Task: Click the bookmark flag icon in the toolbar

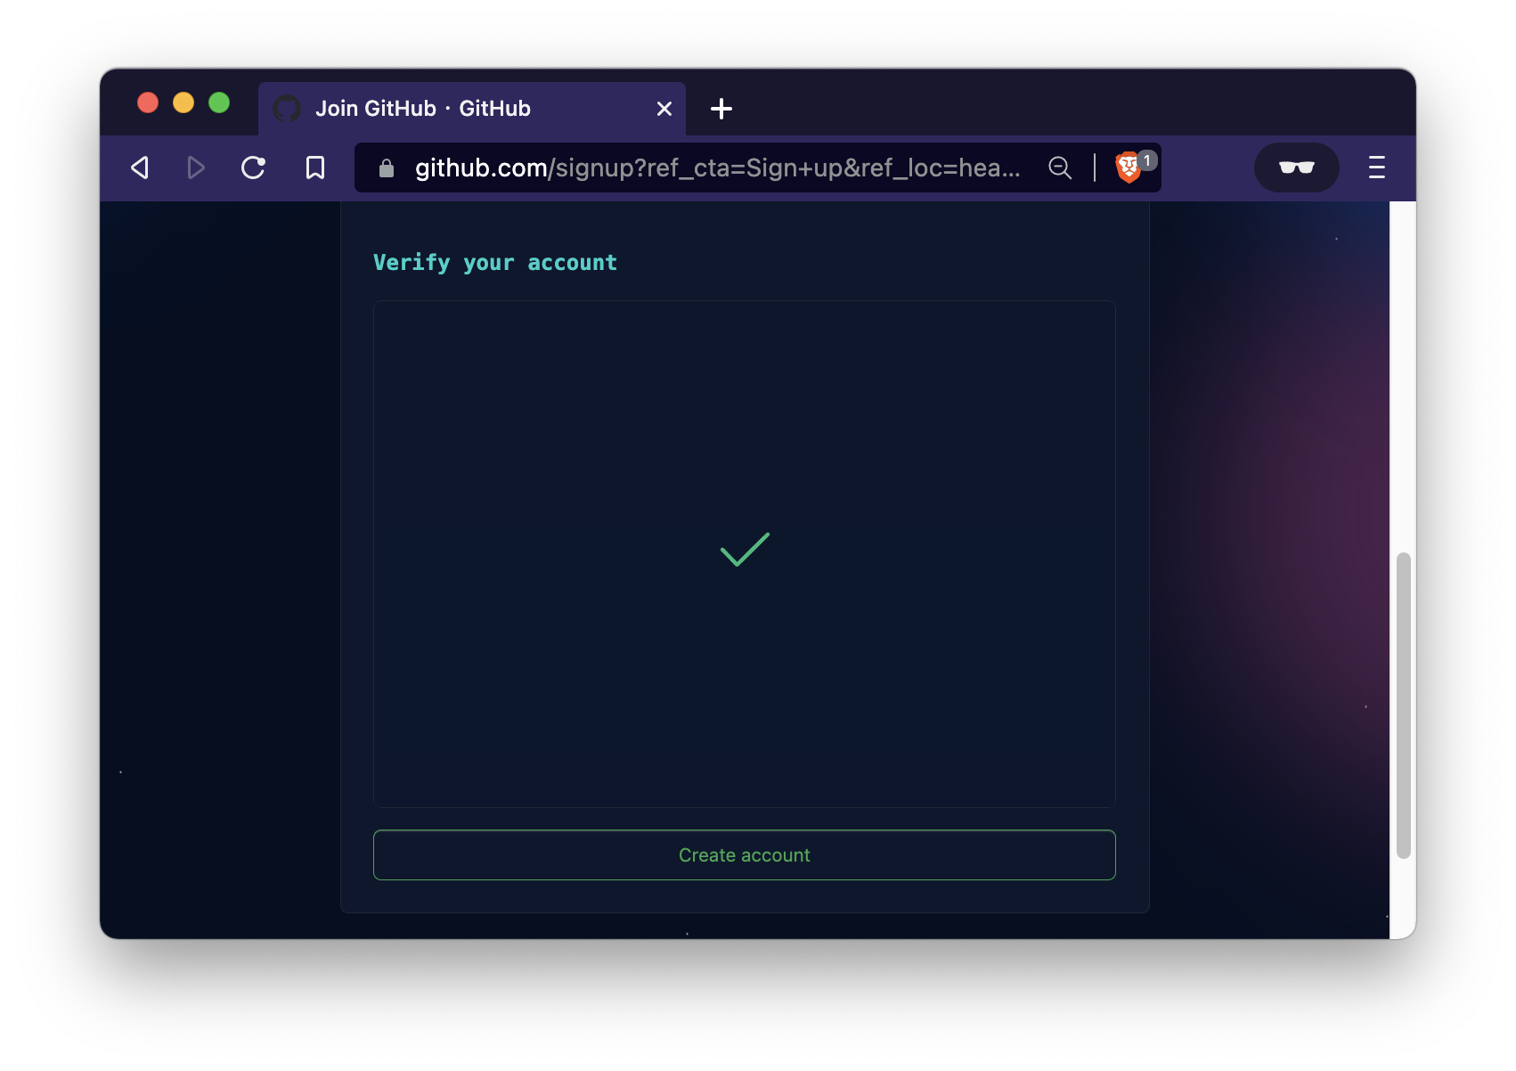Action: pos(314,168)
